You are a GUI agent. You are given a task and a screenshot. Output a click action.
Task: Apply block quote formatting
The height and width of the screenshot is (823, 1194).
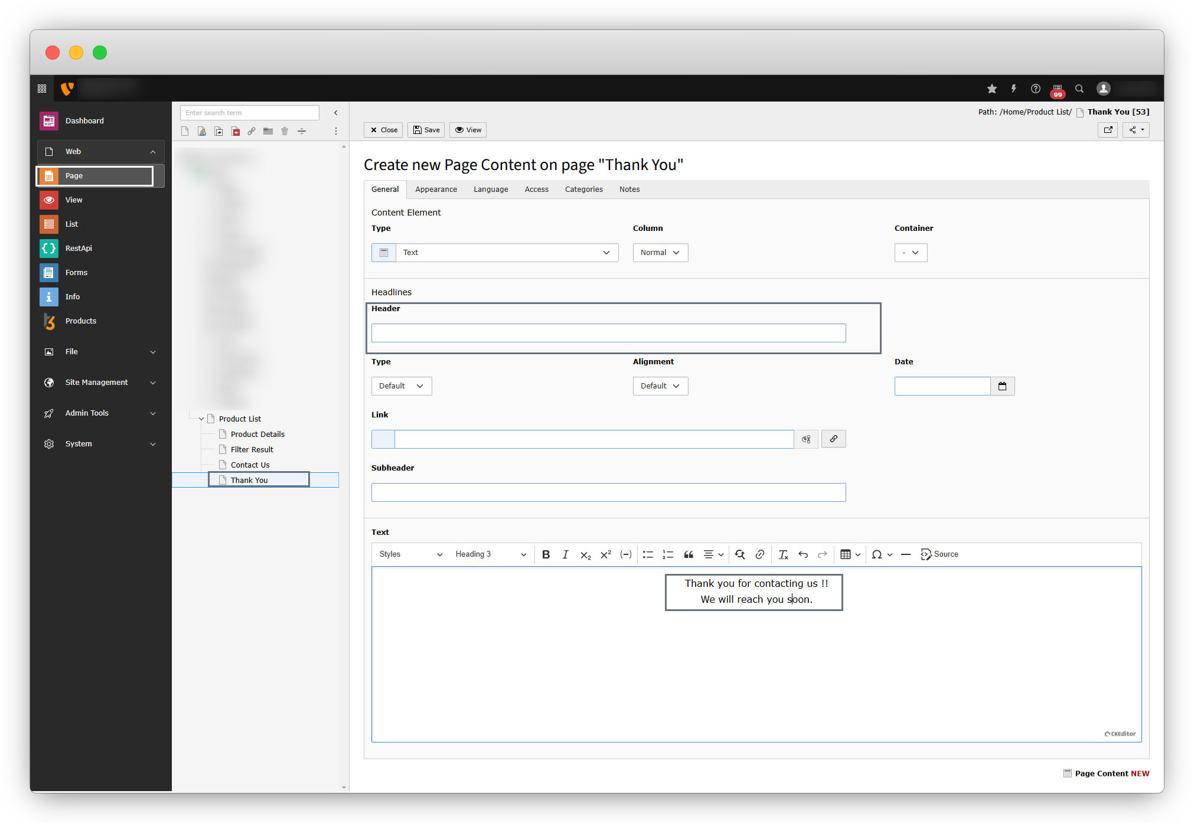pos(689,554)
